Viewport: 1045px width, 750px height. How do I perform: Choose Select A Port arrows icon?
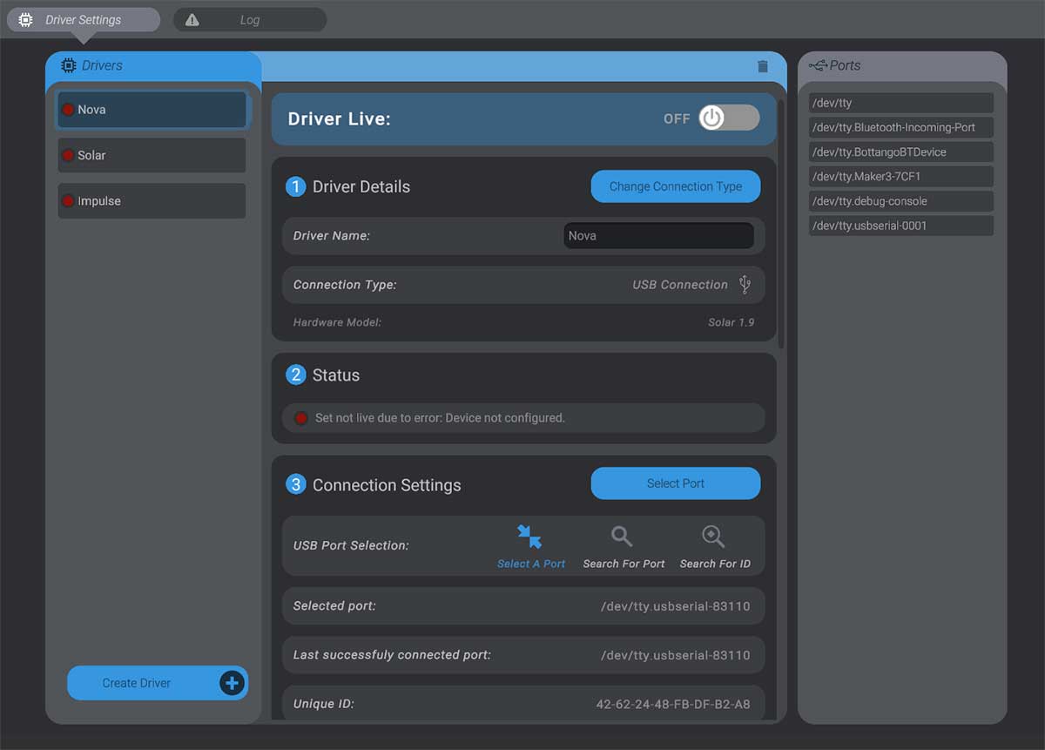[529, 536]
